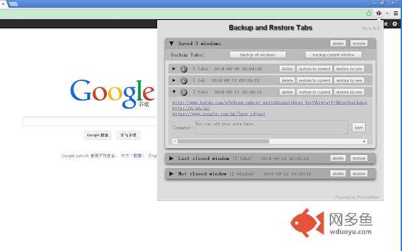Restore 3 tabs entry to current window
Screen dimensions: 402x251
[314, 92]
